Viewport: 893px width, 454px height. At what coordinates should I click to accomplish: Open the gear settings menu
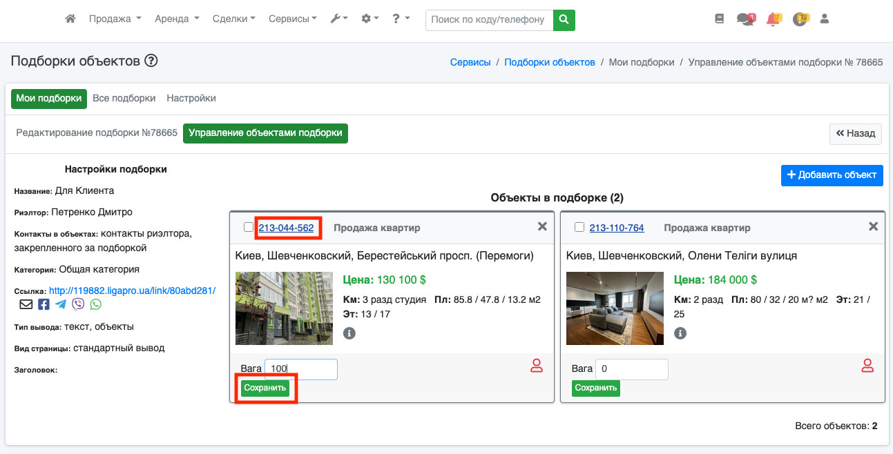(370, 19)
